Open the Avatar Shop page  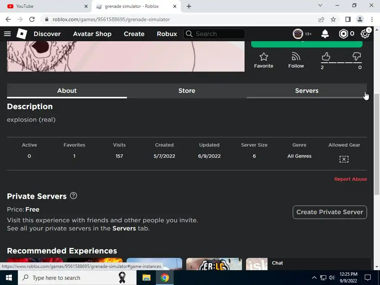pos(92,34)
